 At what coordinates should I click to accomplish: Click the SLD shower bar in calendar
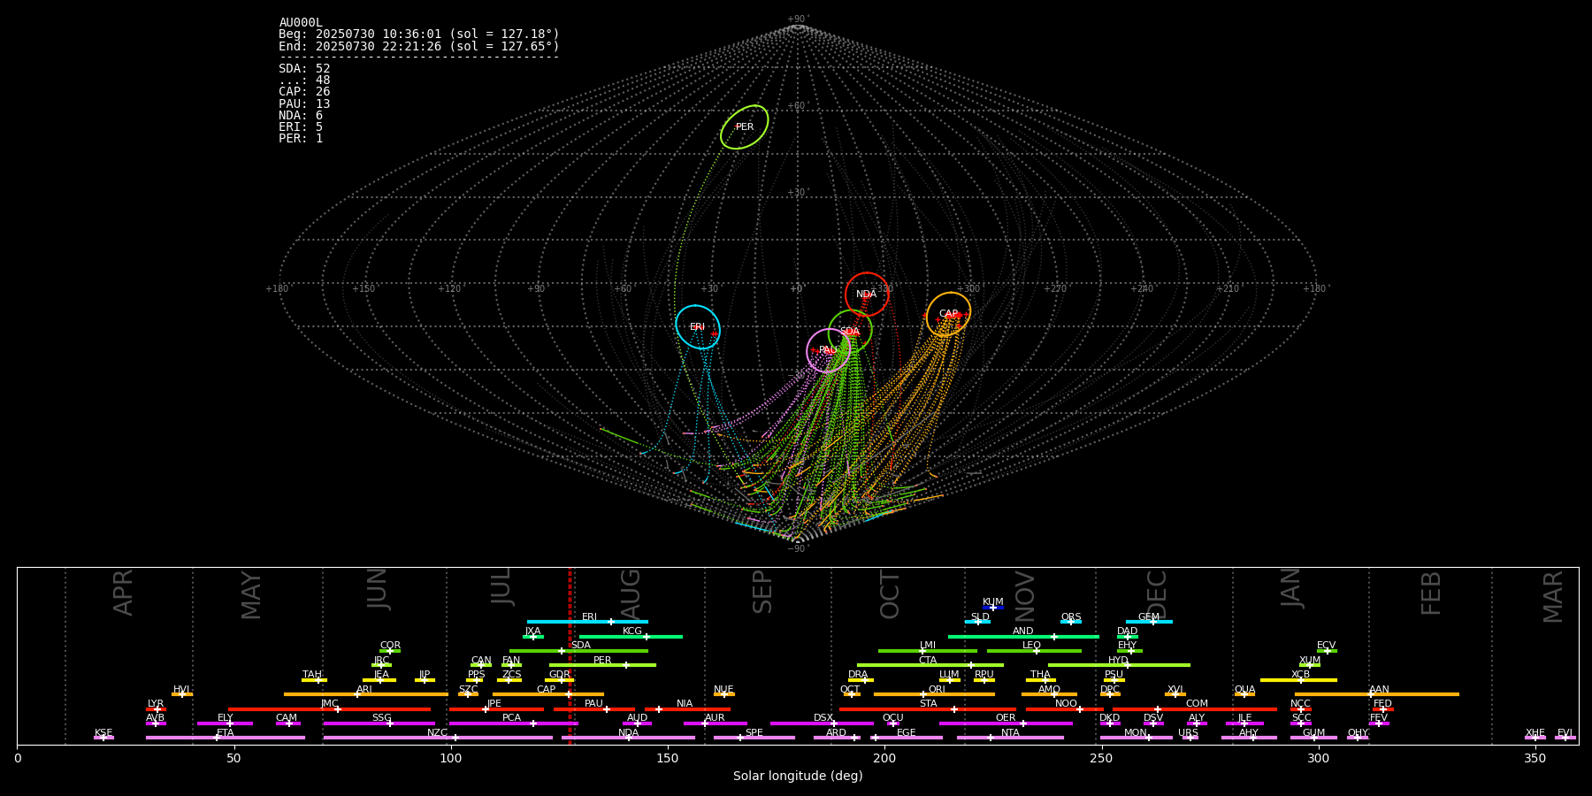click(x=977, y=622)
